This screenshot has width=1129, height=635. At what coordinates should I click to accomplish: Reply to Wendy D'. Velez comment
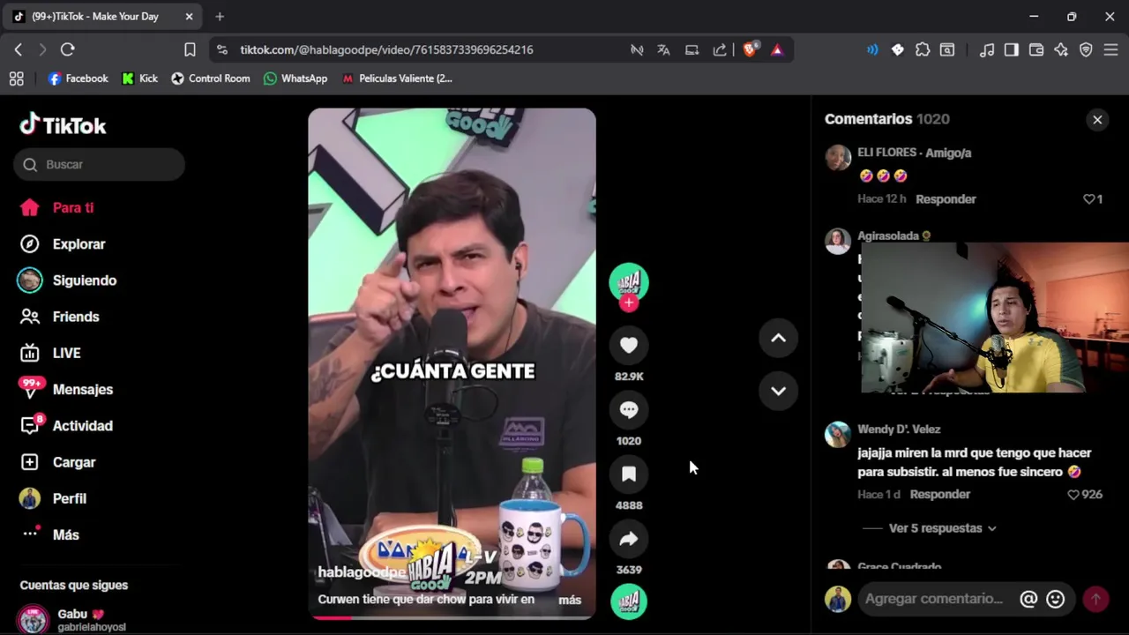pyautogui.click(x=939, y=494)
